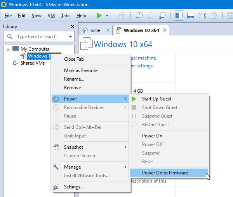
Task: Click the Power entry in context menu
Action: click(90, 99)
